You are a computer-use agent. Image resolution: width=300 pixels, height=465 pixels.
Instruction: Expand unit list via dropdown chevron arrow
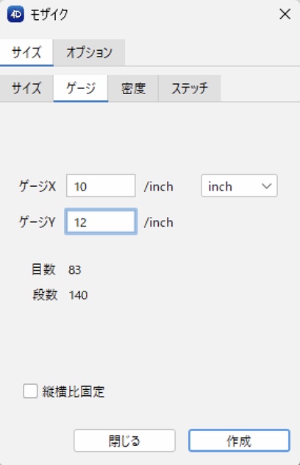[x=266, y=186]
